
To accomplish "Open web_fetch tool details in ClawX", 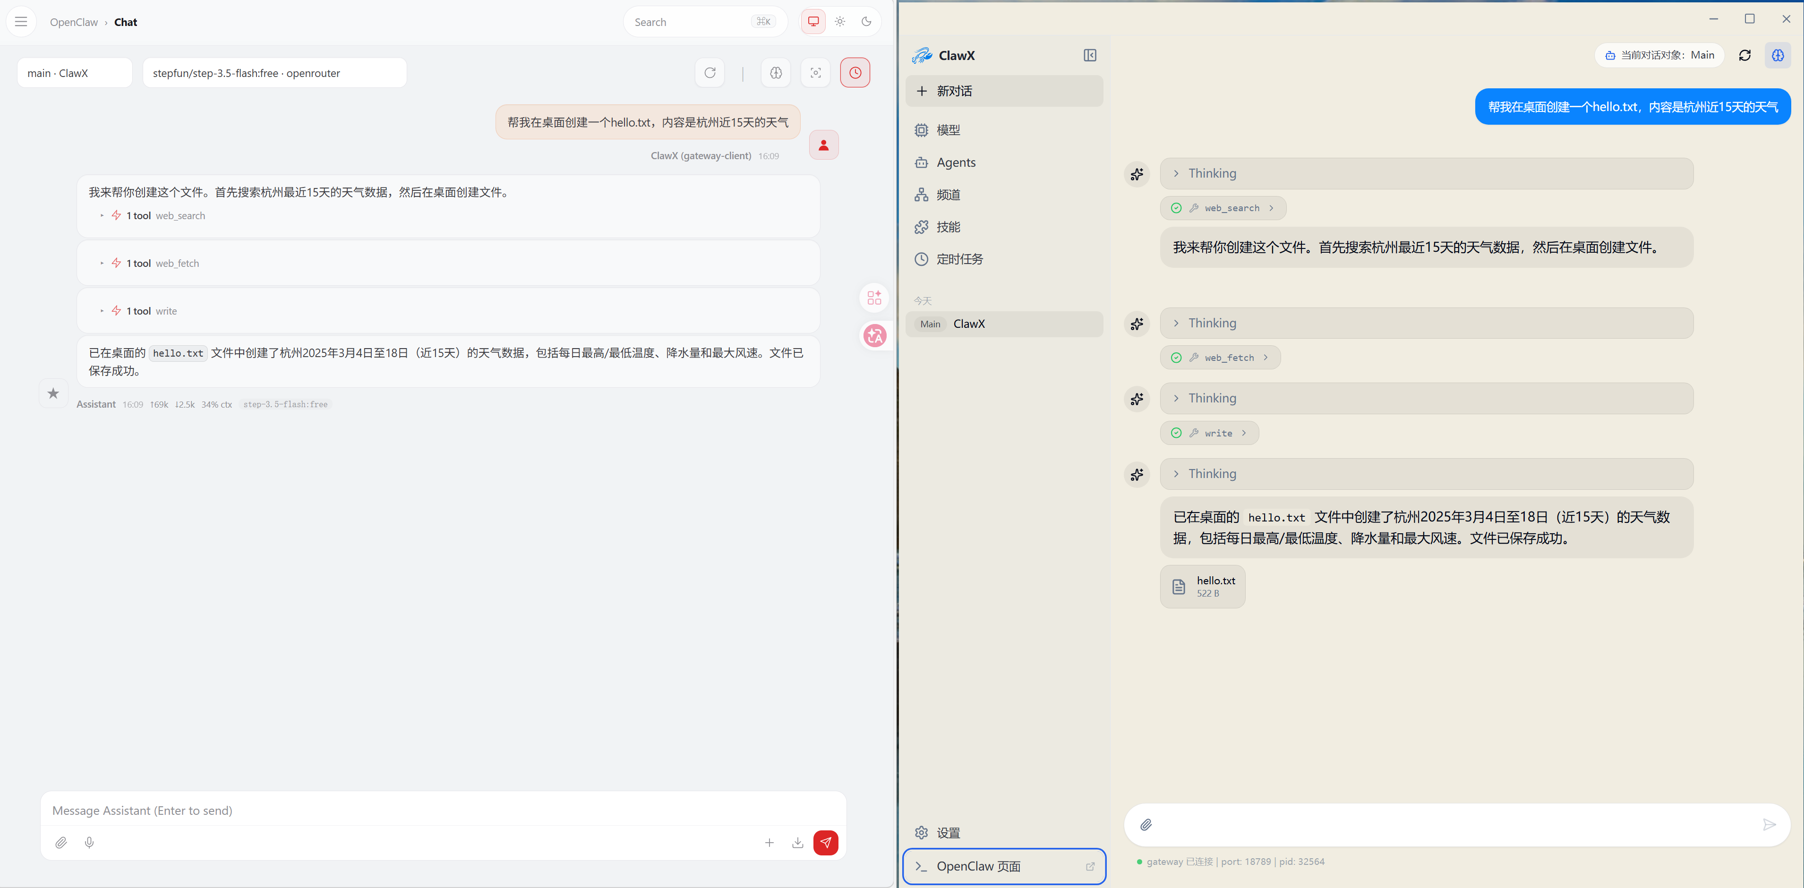I will tap(1220, 358).
